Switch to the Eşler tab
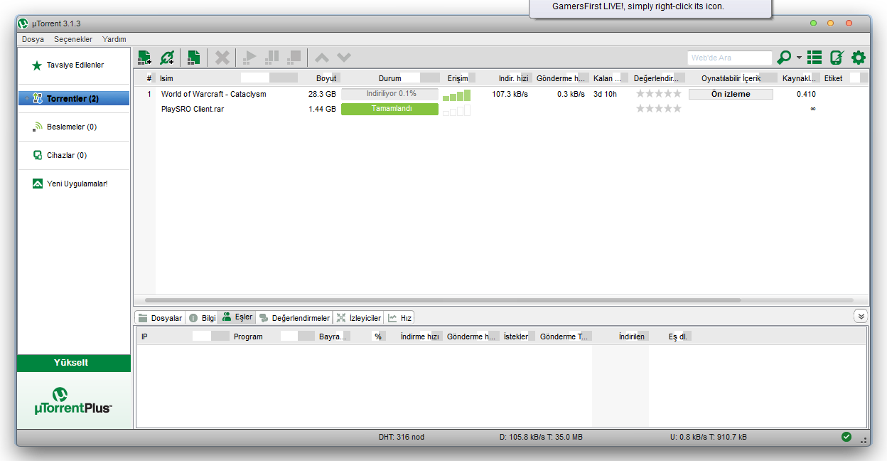Image resolution: width=887 pixels, height=461 pixels. pyautogui.click(x=237, y=317)
